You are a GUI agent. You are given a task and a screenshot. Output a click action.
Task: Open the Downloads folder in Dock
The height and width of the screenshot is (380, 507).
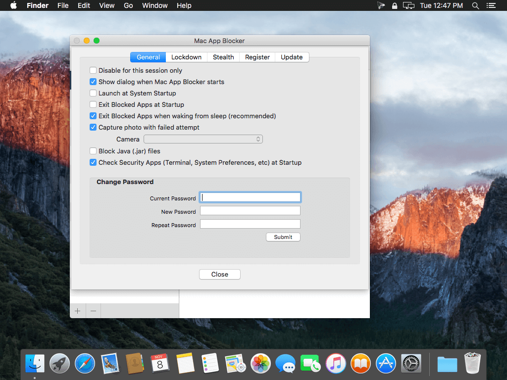coord(447,364)
